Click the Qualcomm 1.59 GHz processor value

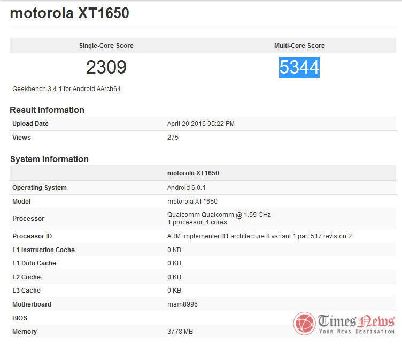219,215
